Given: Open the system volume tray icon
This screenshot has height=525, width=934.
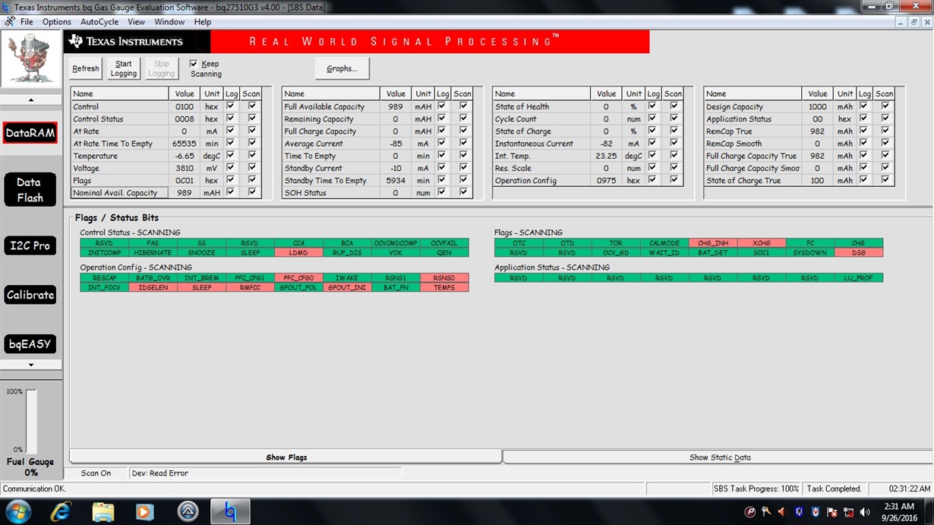Looking at the screenshot, I should click(x=866, y=512).
